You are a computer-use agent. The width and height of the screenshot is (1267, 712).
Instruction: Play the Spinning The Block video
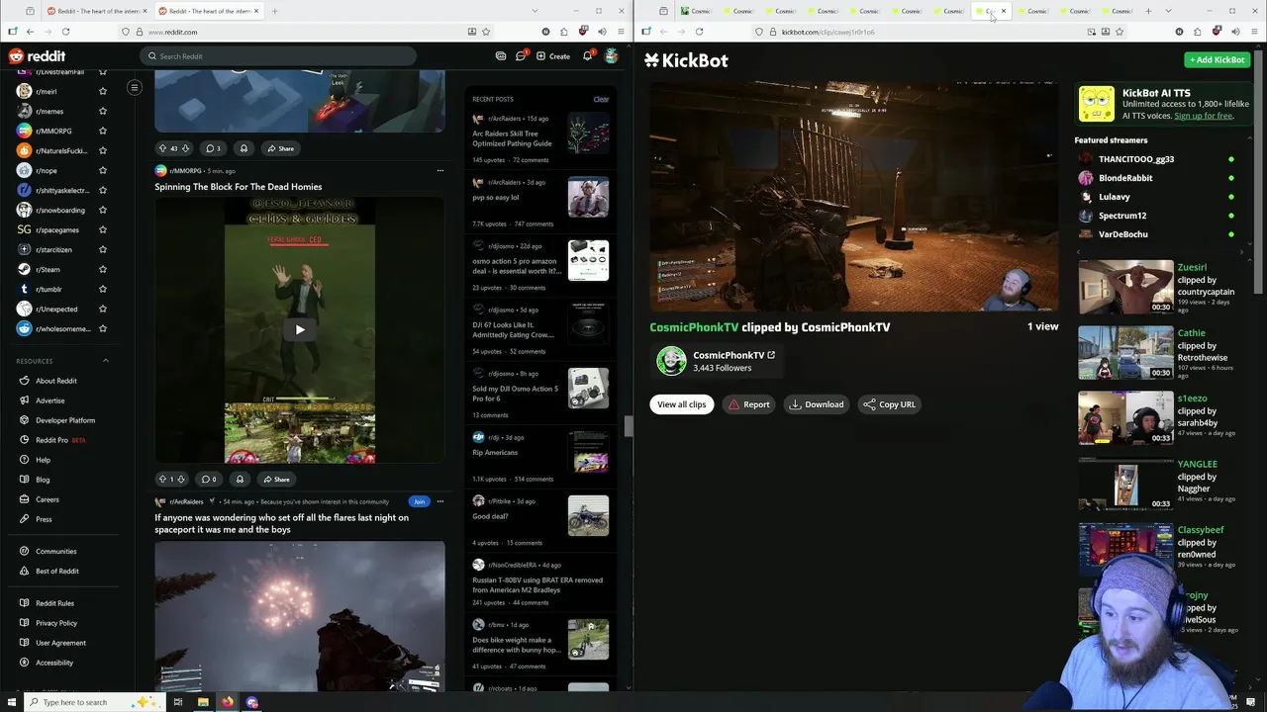pos(300,329)
